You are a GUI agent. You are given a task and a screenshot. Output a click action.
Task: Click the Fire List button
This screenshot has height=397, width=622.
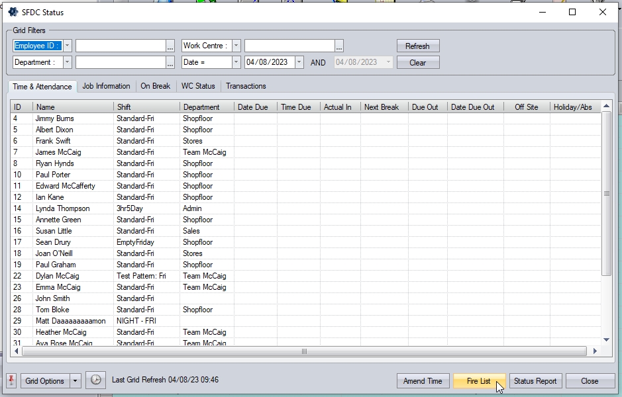click(478, 381)
